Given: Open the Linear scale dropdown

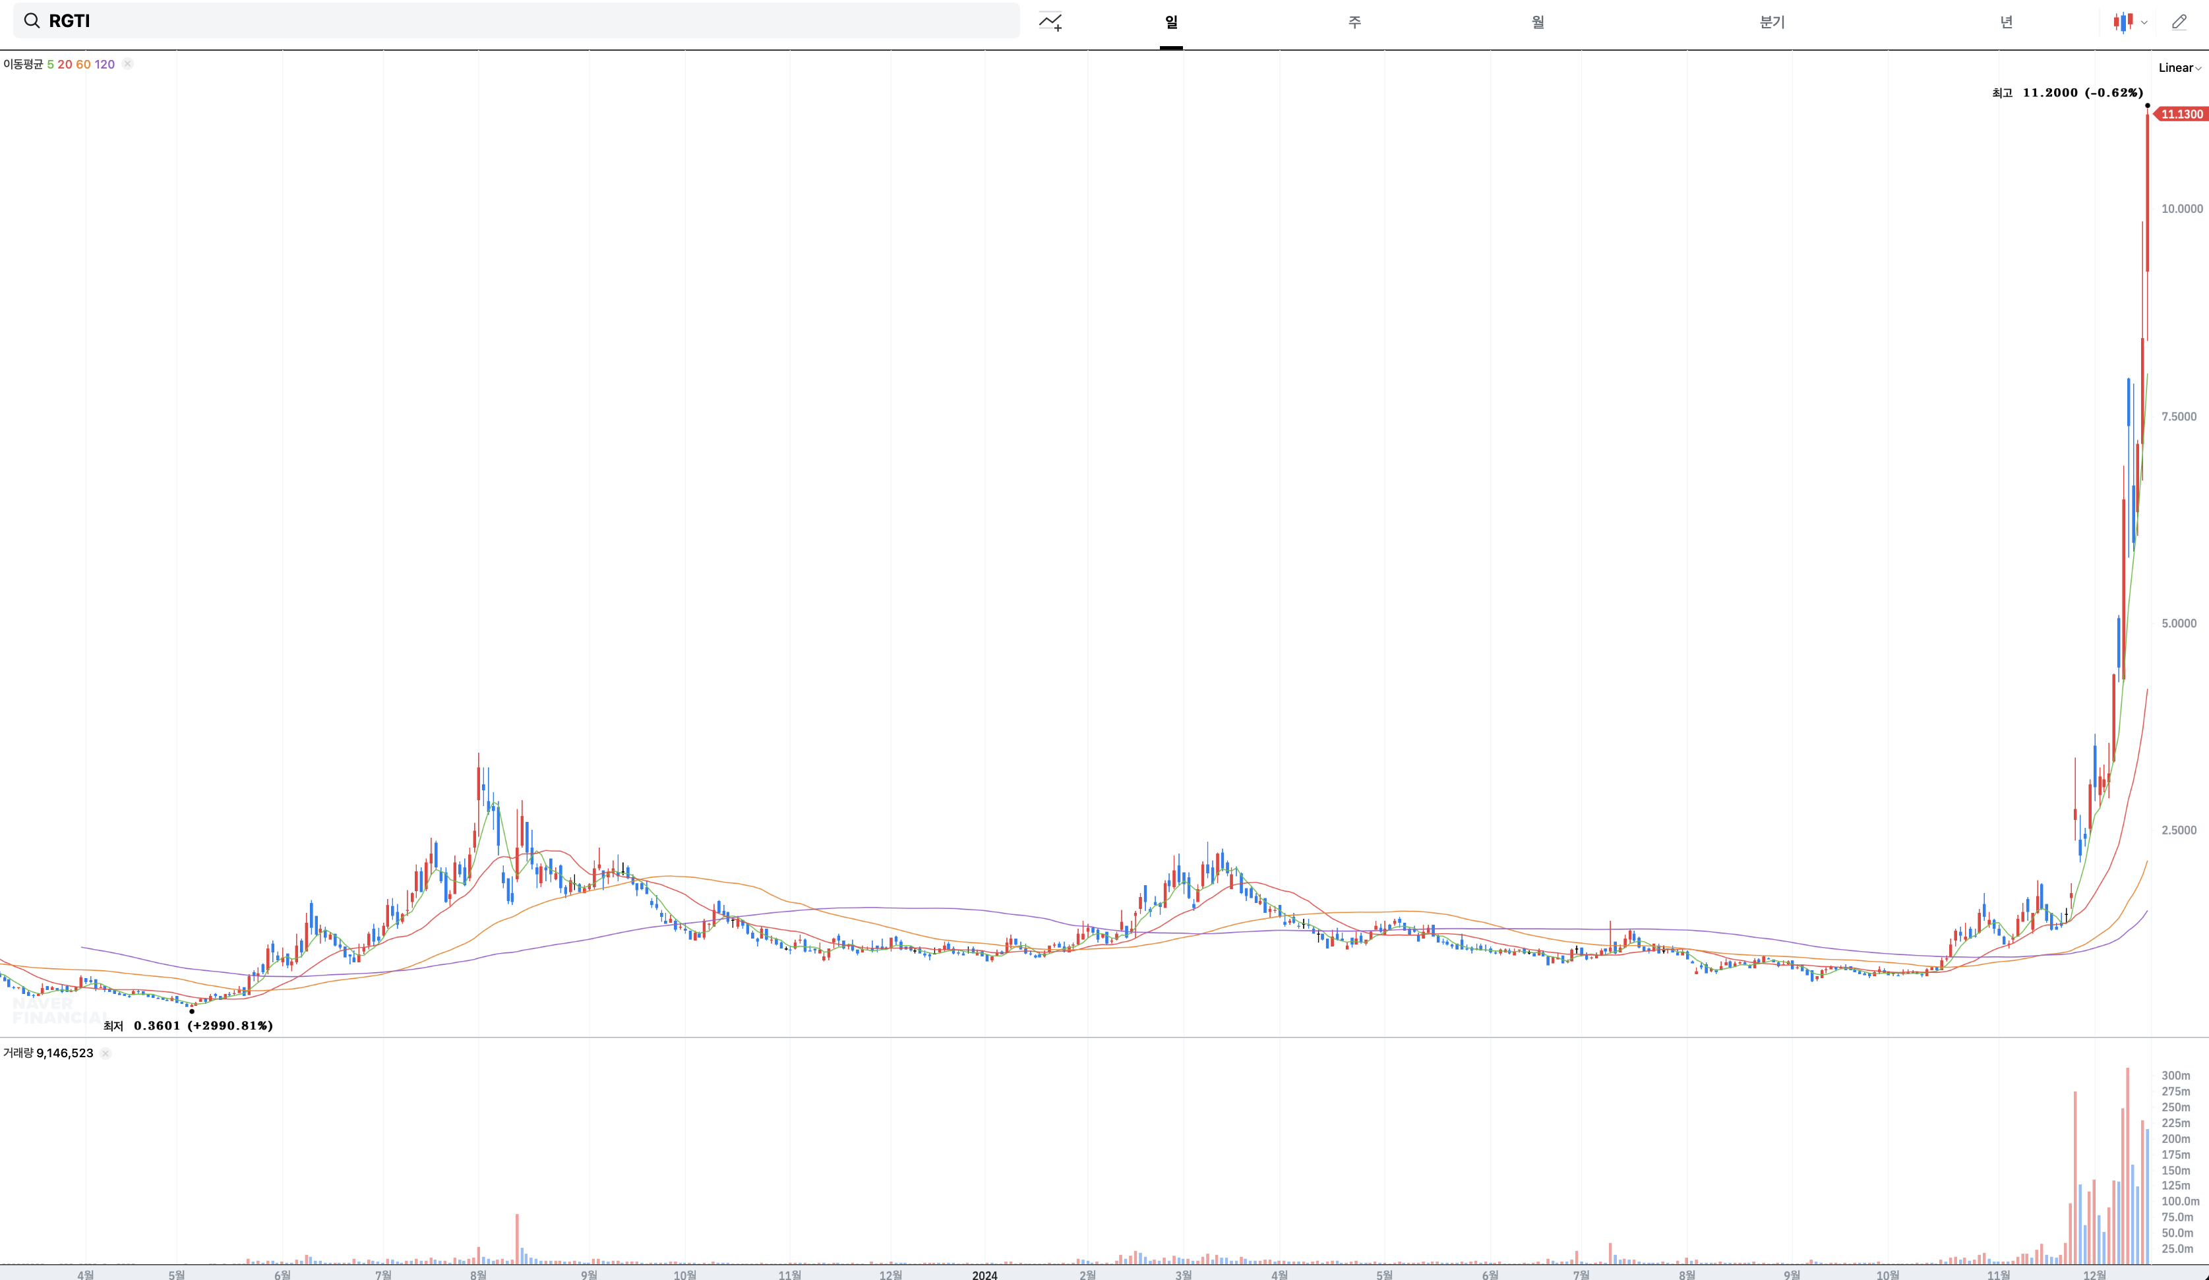Looking at the screenshot, I should pyautogui.click(x=2179, y=67).
